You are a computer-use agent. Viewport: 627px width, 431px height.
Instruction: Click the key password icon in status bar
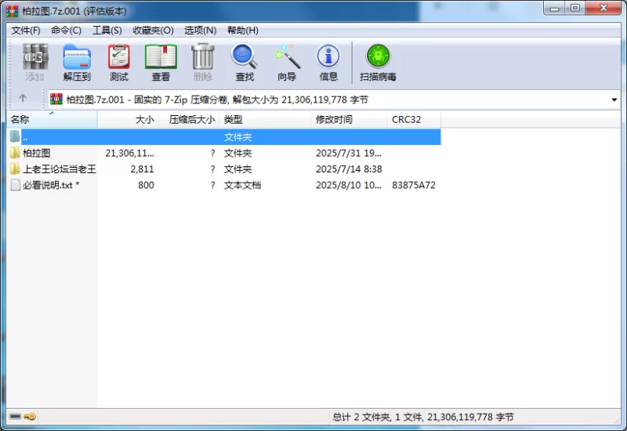pyautogui.click(x=30, y=417)
